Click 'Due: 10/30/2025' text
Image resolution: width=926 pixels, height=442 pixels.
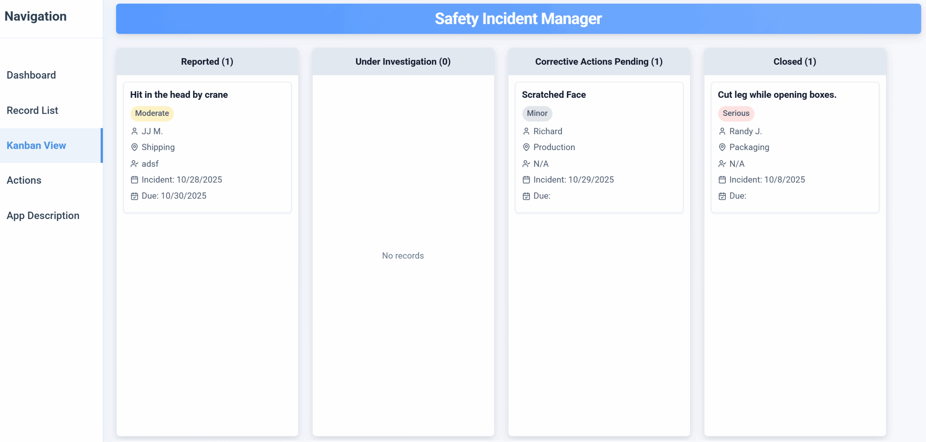point(174,196)
